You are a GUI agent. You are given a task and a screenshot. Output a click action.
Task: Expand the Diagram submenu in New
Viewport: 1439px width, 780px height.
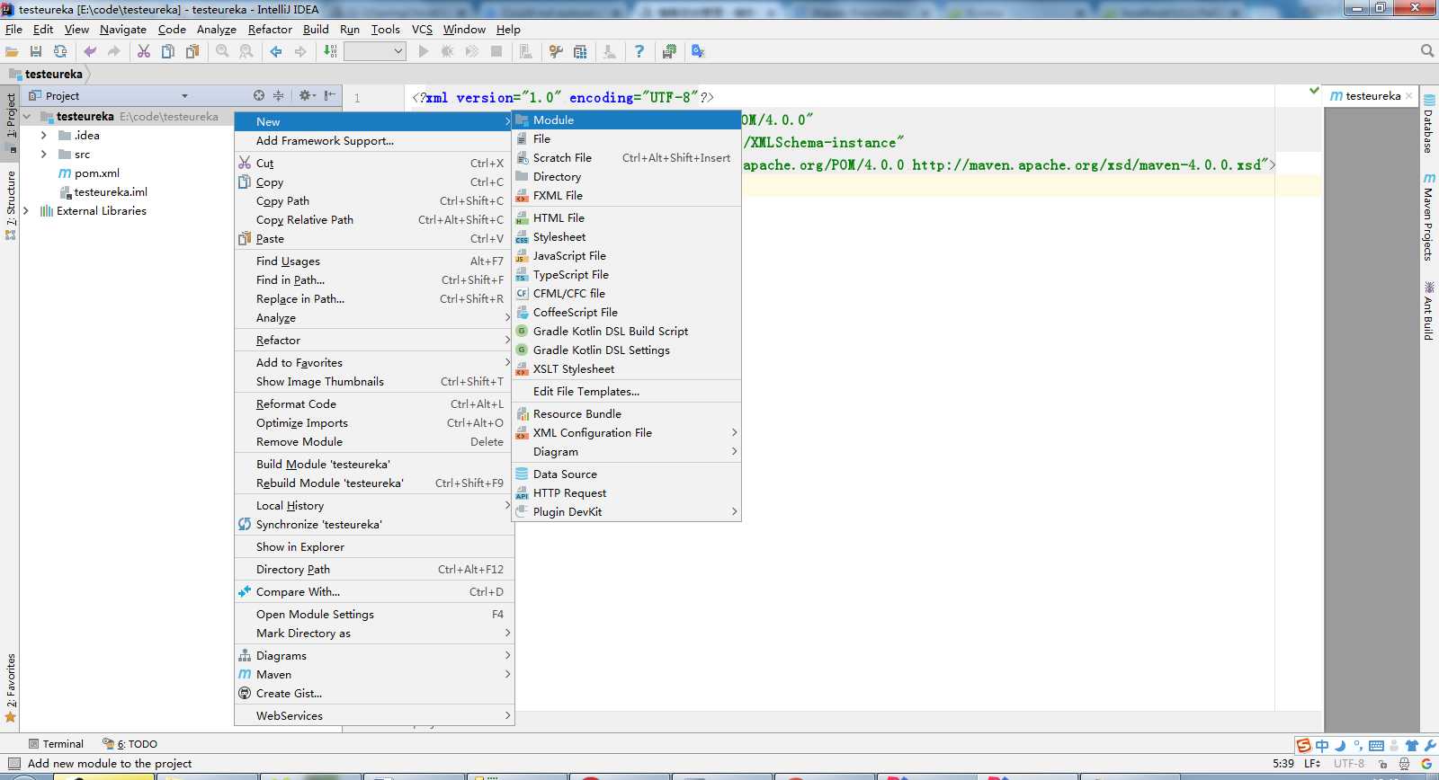[626, 451]
